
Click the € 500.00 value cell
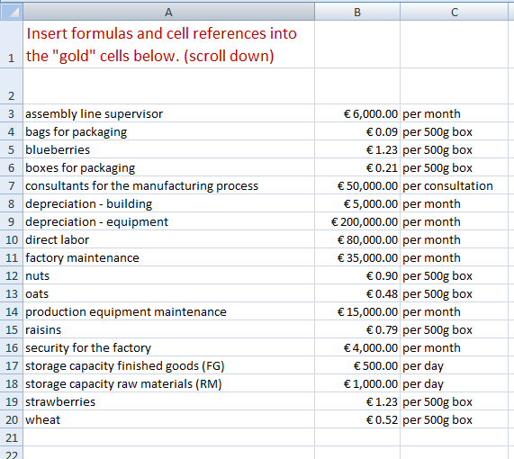[x=357, y=365]
